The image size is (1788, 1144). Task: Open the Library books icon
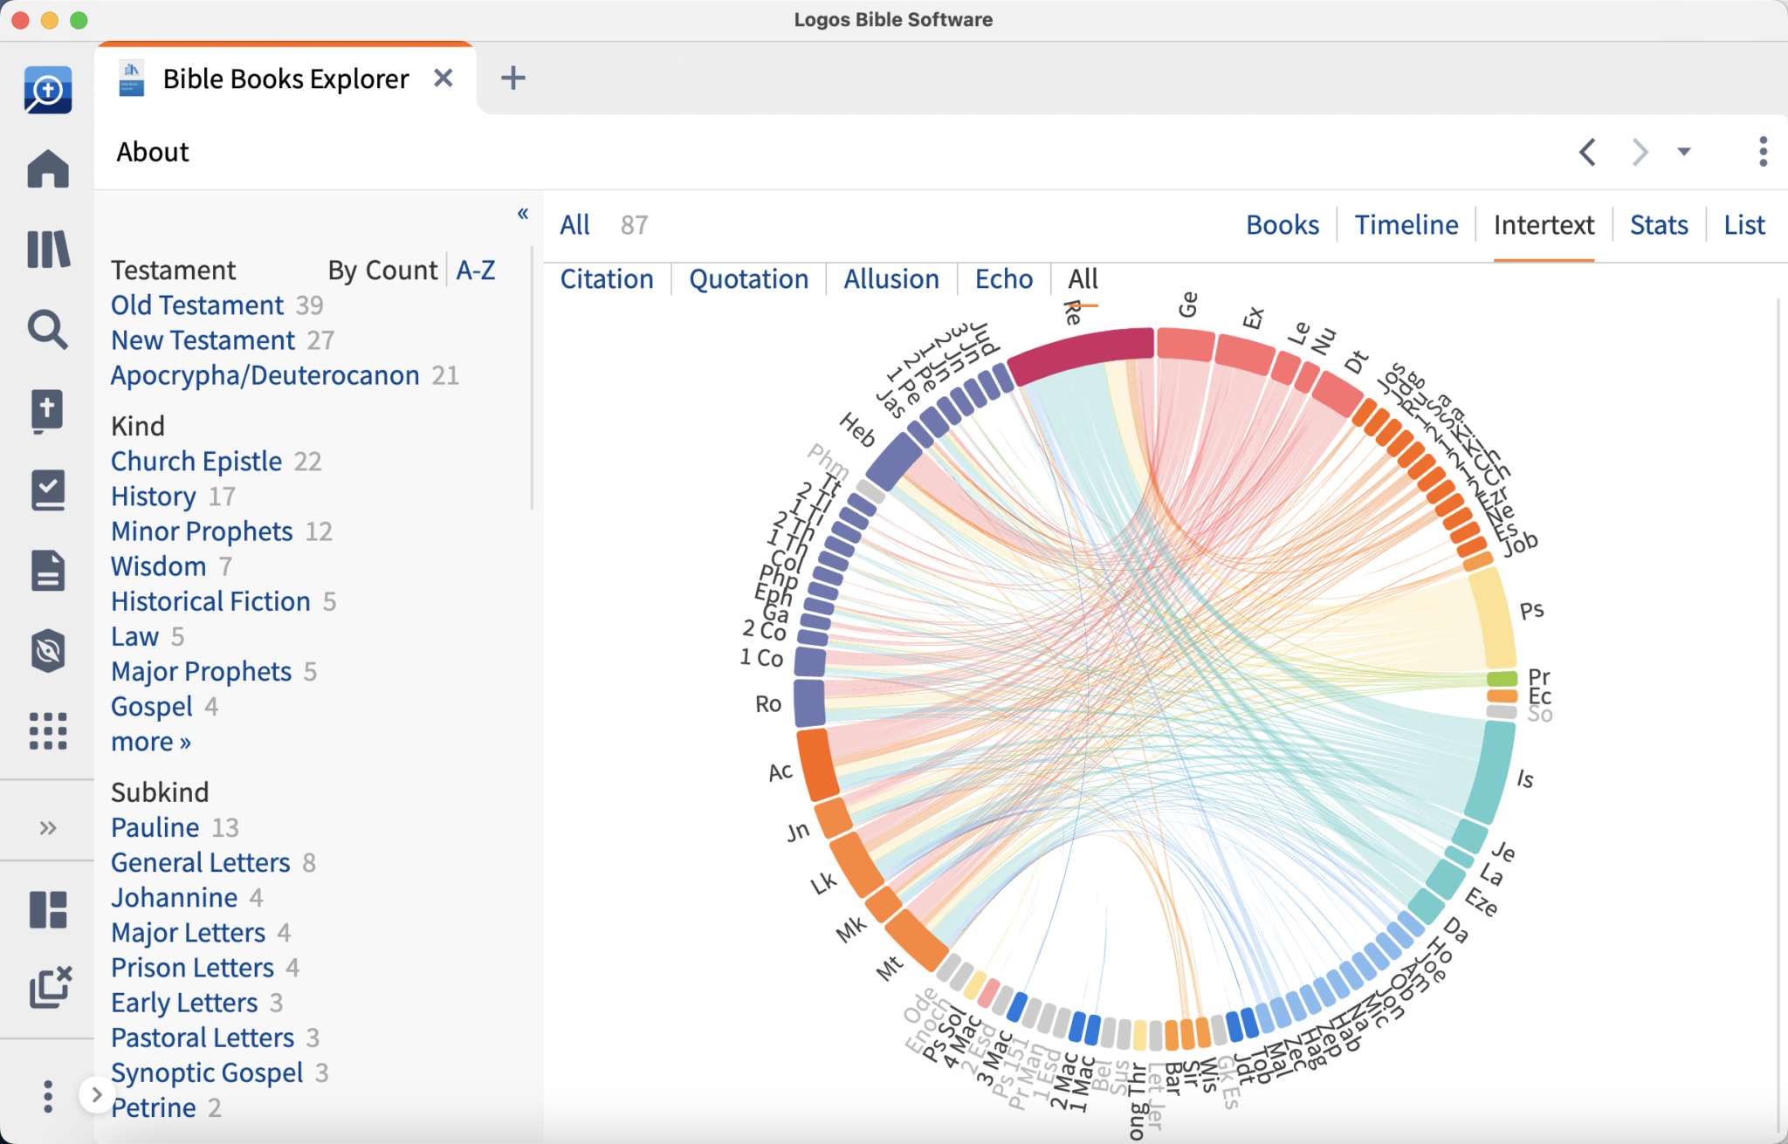coord(47,250)
